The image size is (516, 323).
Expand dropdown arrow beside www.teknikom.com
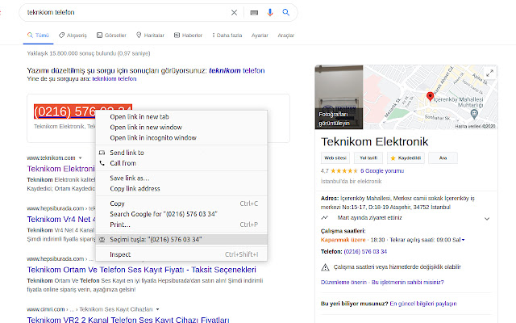click(x=80, y=158)
